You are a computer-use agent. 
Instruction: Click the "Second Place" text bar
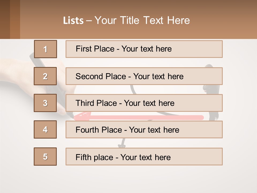click(x=144, y=76)
